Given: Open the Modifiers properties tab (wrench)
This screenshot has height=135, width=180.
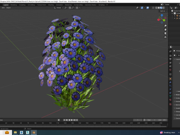Looking at the screenshot, I should click(x=170, y=82).
